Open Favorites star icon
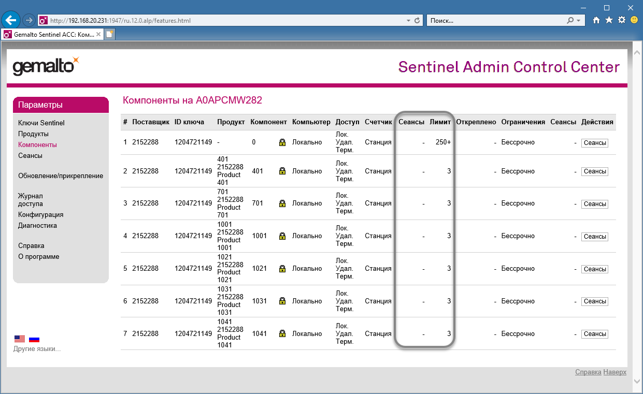Viewport: 643px width, 394px height. pyautogui.click(x=609, y=20)
